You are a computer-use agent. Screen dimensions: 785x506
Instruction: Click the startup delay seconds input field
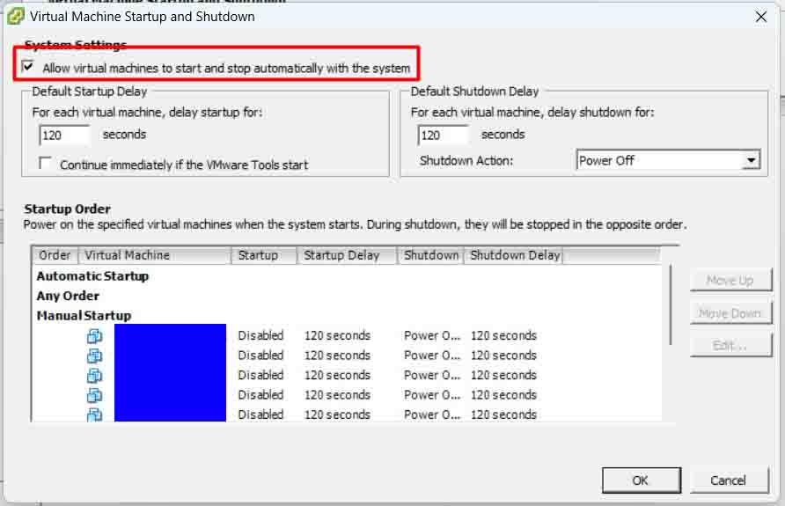[x=65, y=136]
